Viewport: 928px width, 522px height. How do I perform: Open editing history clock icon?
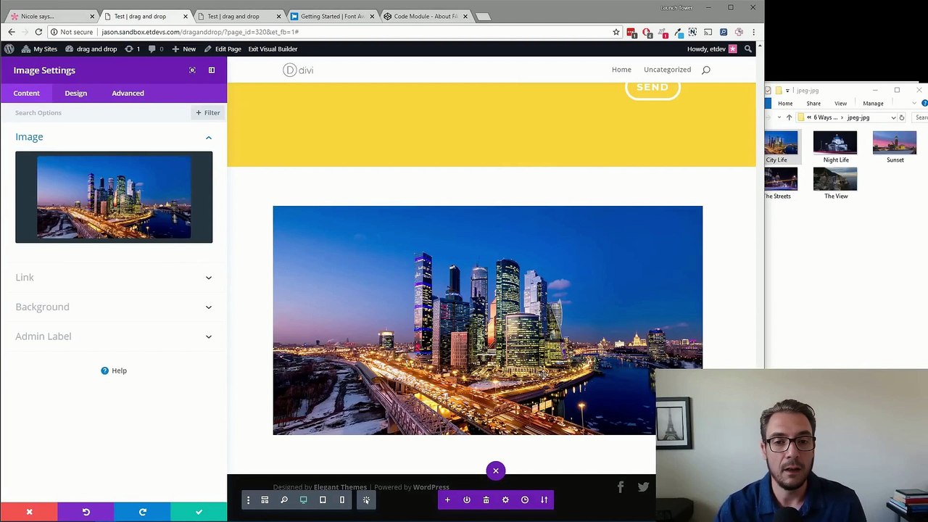click(x=525, y=500)
